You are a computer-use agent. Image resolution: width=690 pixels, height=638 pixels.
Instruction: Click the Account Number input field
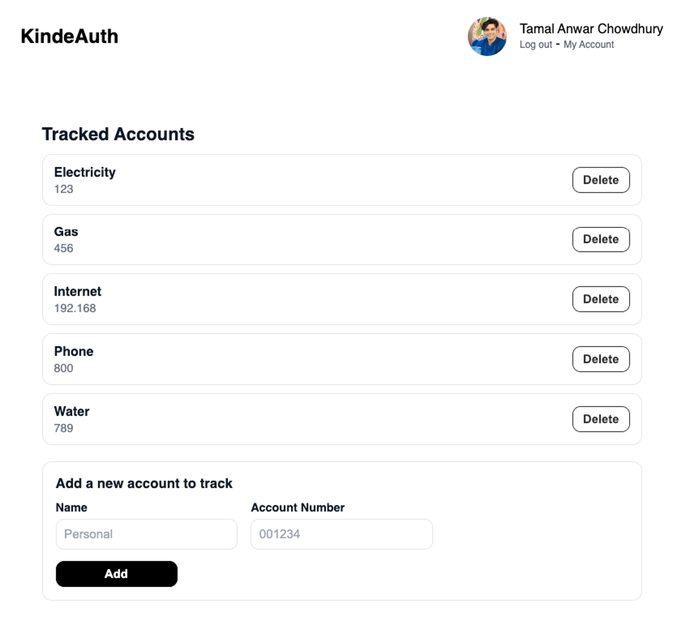pos(341,534)
